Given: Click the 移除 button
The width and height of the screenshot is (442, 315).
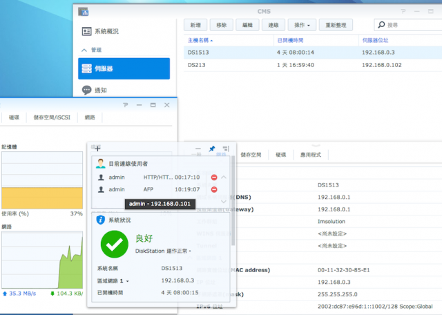Looking at the screenshot, I should coord(221,25).
